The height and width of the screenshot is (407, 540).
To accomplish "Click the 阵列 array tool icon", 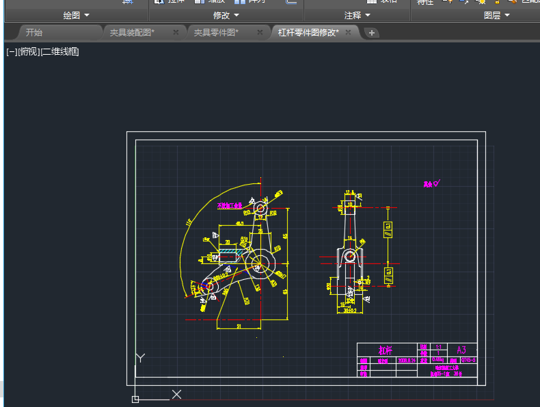I will pyautogui.click(x=240, y=2).
